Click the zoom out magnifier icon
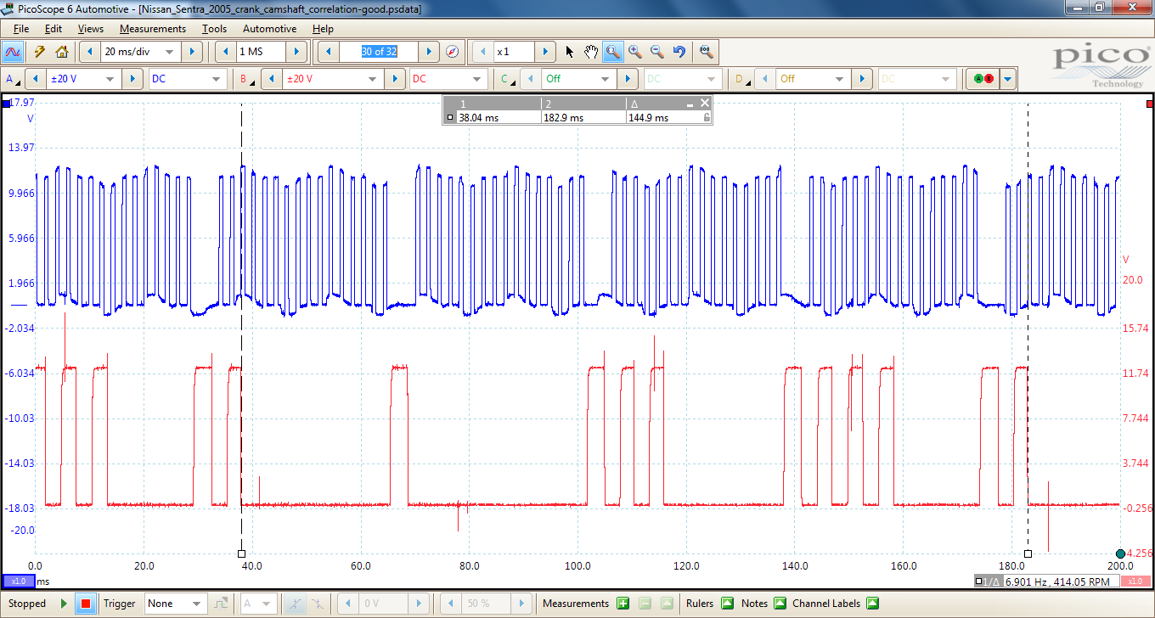Image resolution: width=1155 pixels, height=618 pixels. pyautogui.click(x=656, y=52)
